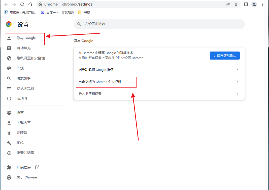Click the browser window icon for 默认浏览器
Screen dimensions: 269x190
9,88
